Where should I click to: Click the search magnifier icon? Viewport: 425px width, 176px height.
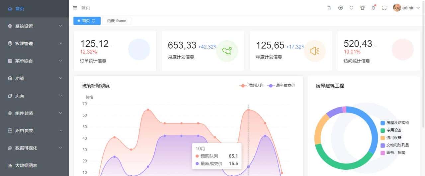pyautogui.click(x=351, y=8)
